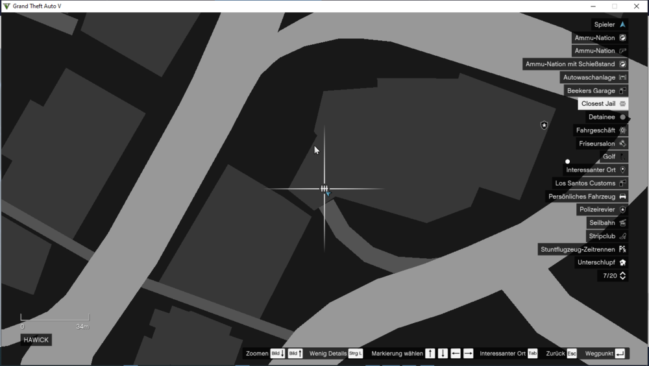The width and height of the screenshot is (649, 366).
Task: Click the Wegpunkt label
Action: (599, 354)
